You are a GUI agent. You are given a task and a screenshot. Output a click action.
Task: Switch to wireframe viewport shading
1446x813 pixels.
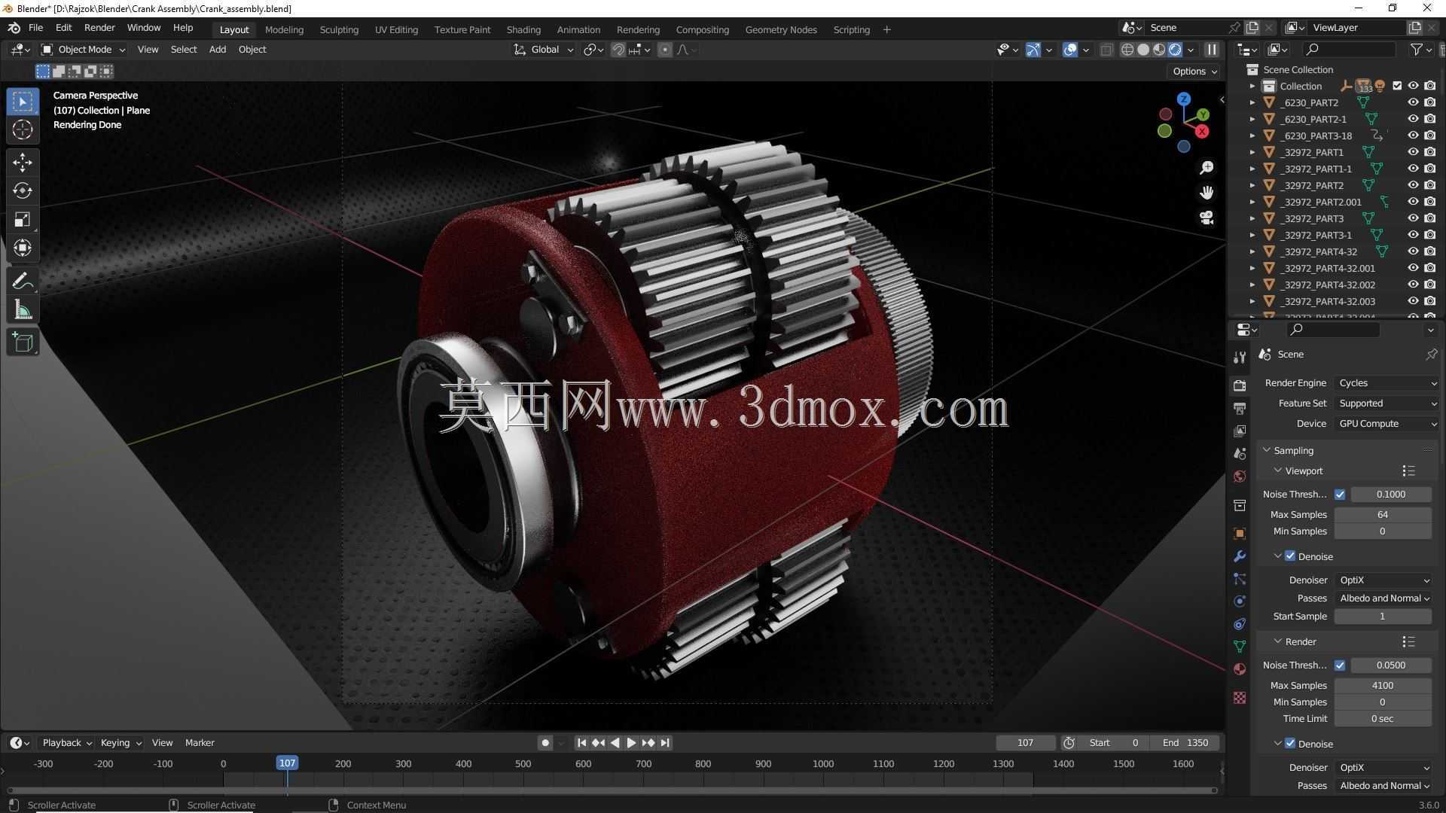1127,50
